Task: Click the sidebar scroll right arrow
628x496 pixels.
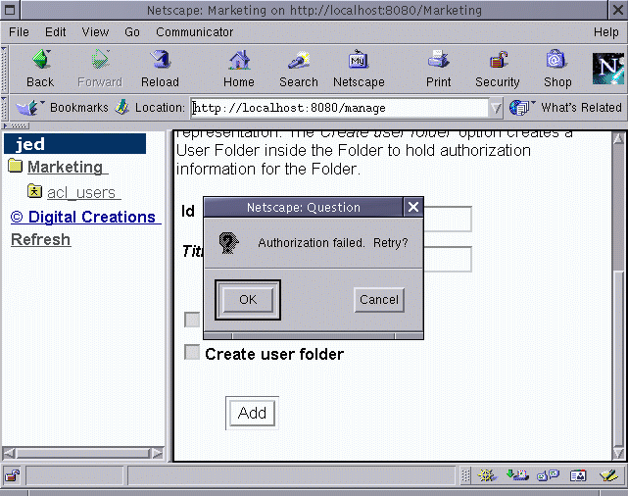Action: pos(158,453)
